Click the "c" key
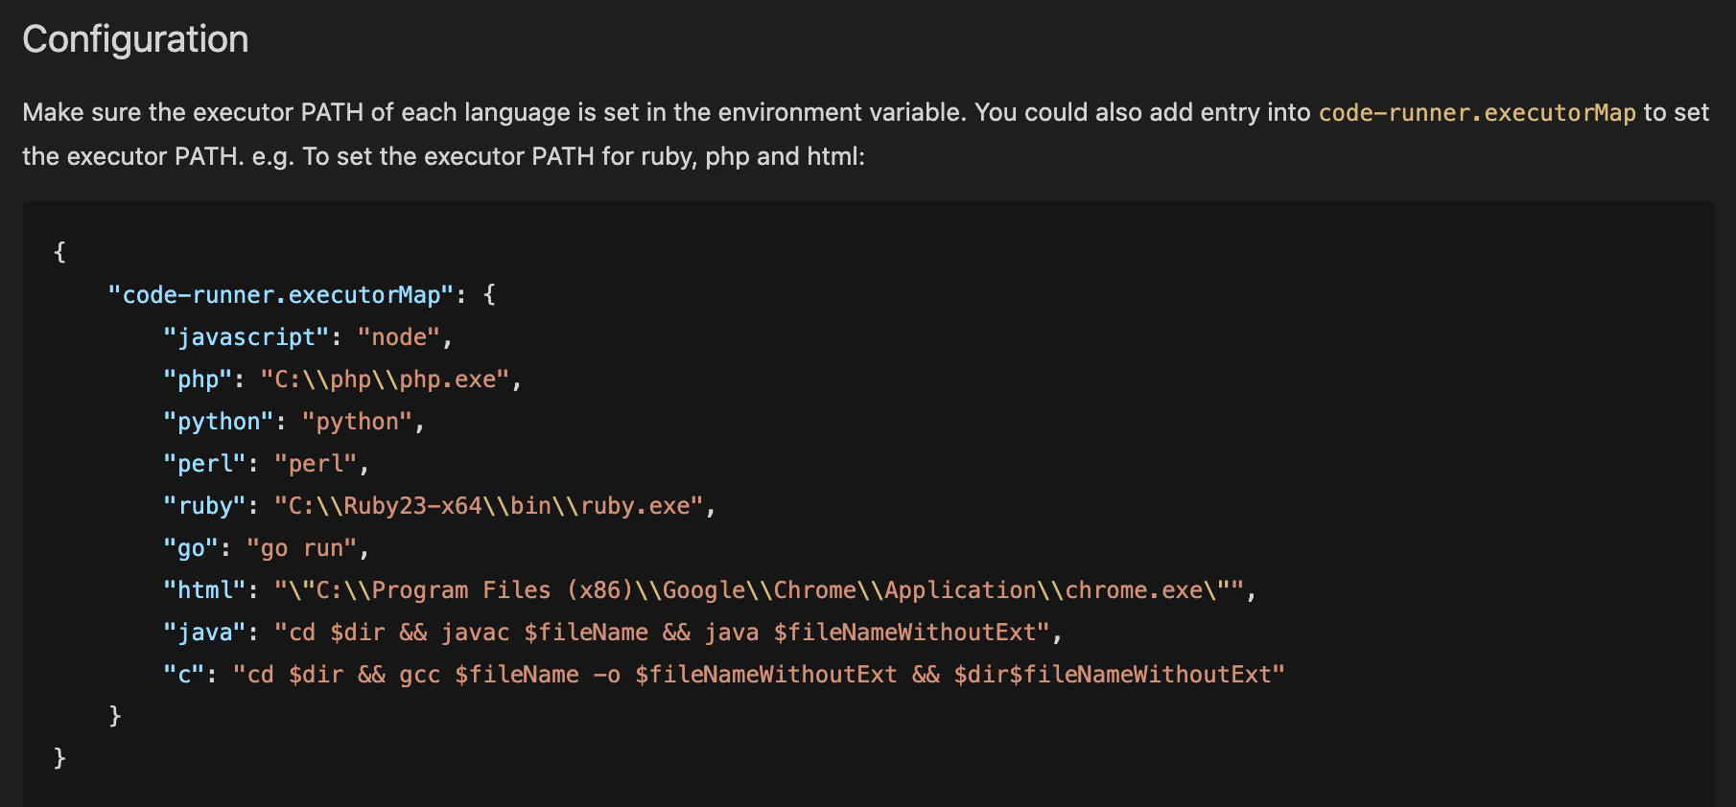This screenshot has width=1736, height=807. tap(184, 675)
